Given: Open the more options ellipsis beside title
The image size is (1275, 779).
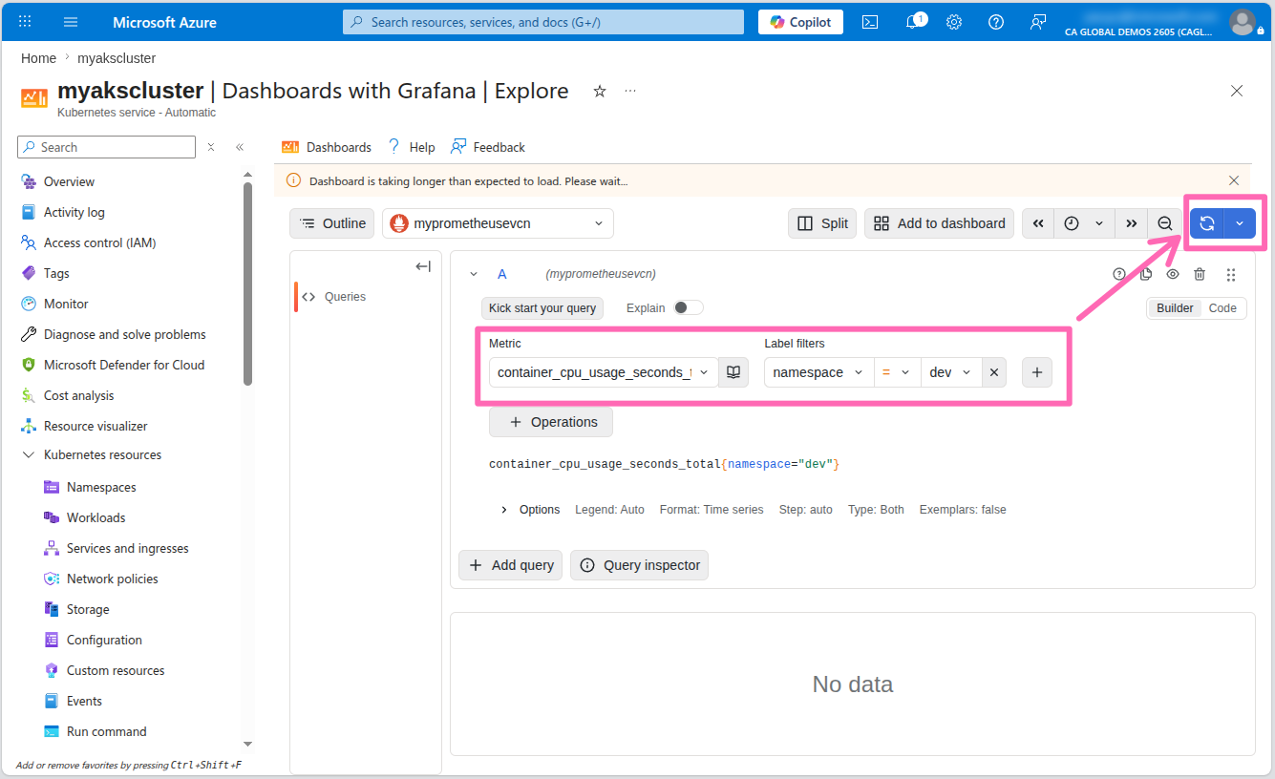Looking at the screenshot, I should coord(630,92).
